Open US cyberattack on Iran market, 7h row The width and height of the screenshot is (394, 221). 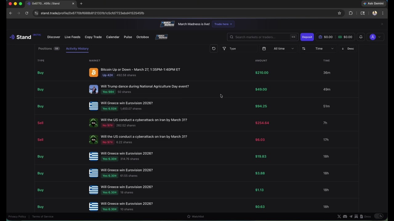[x=144, y=120]
